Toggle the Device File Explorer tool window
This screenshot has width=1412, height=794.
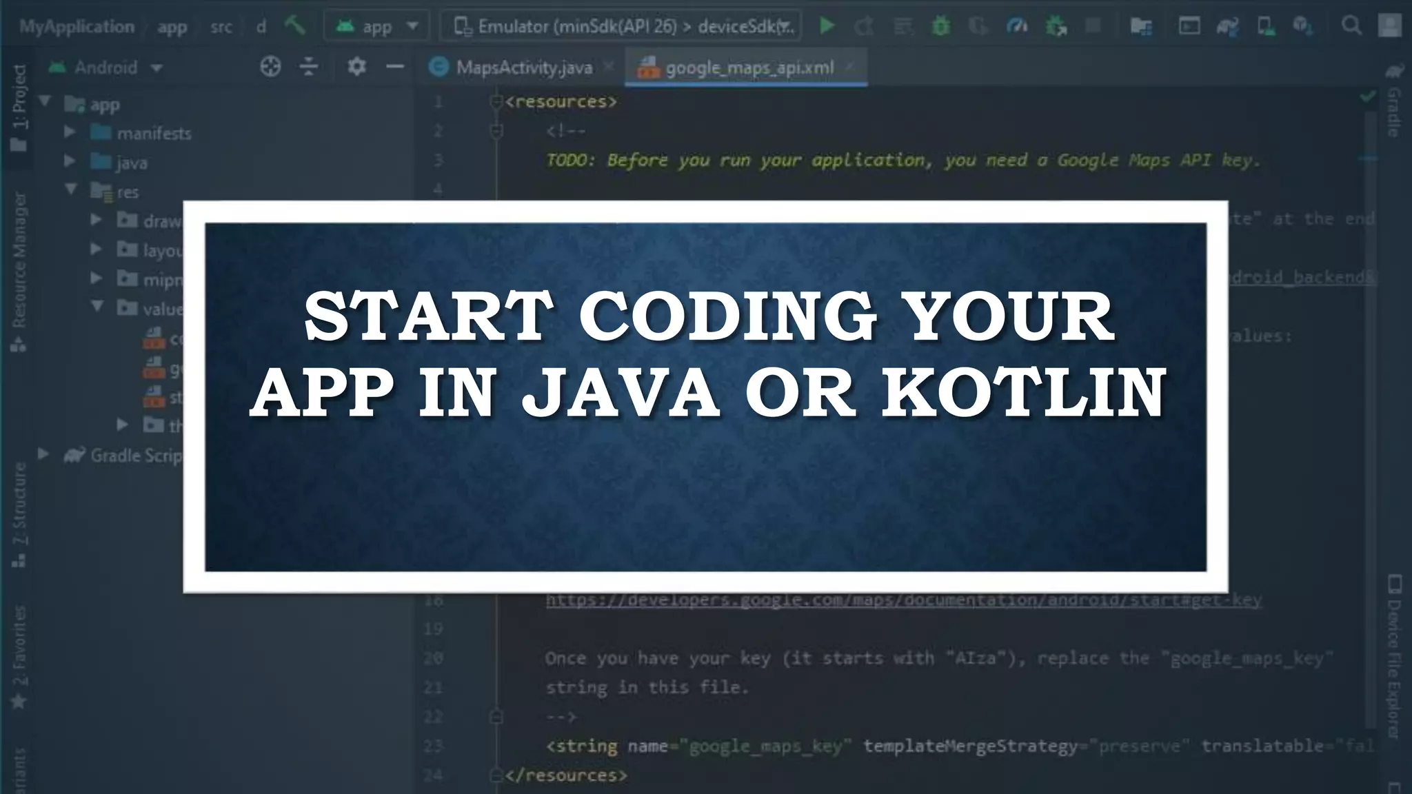(x=1394, y=656)
